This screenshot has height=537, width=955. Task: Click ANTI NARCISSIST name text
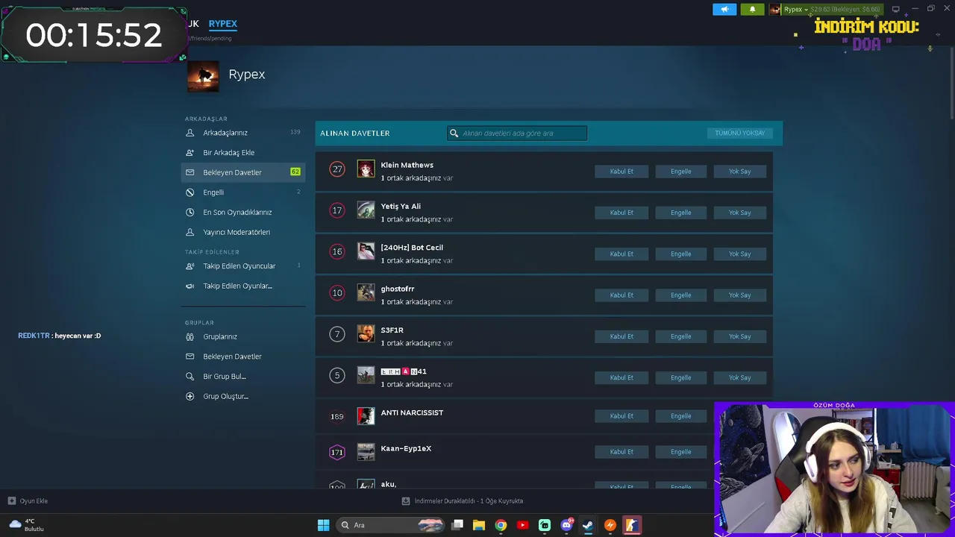(x=412, y=413)
